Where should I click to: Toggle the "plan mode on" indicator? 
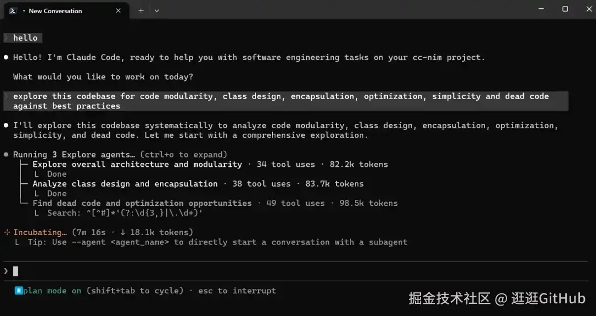click(x=52, y=291)
